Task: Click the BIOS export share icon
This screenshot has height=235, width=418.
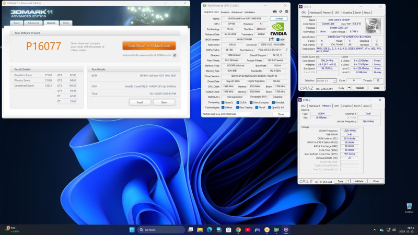Action: (x=271, y=39)
